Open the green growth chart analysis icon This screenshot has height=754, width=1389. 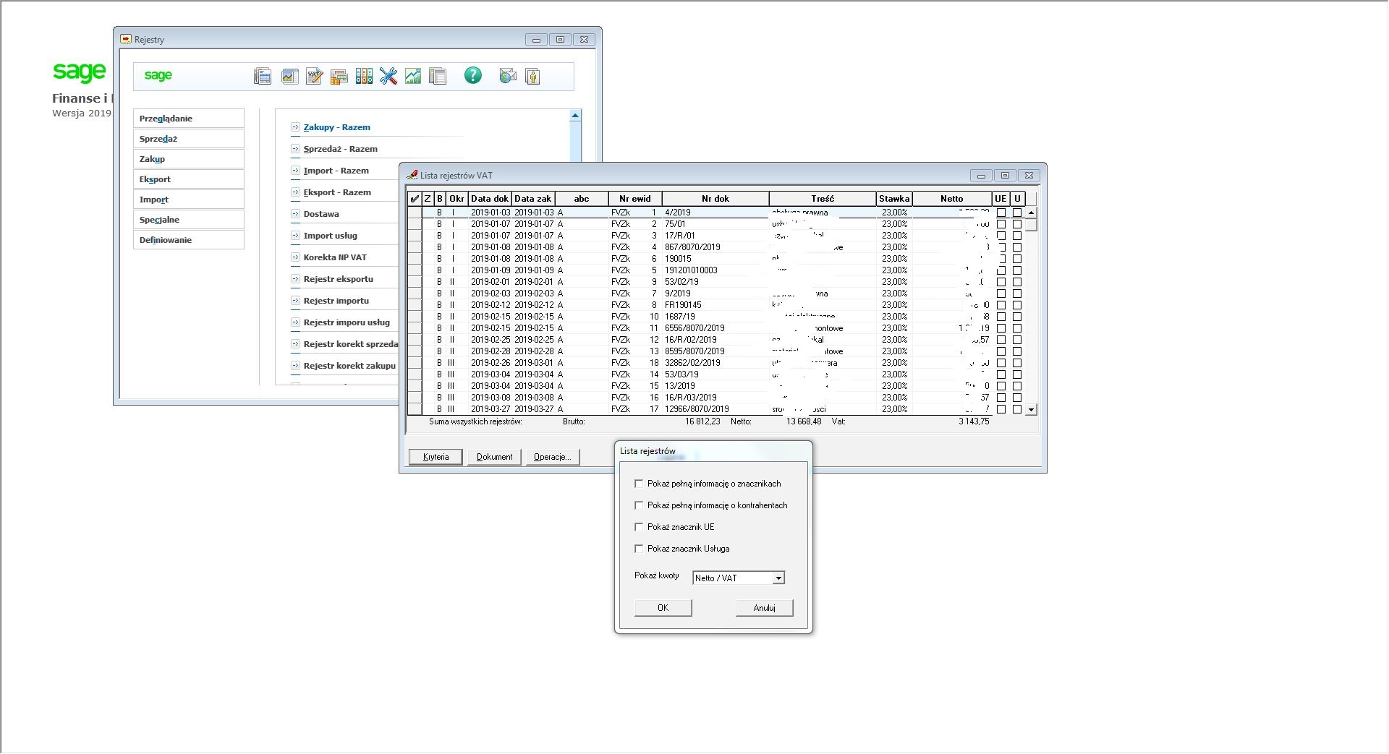click(x=413, y=76)
